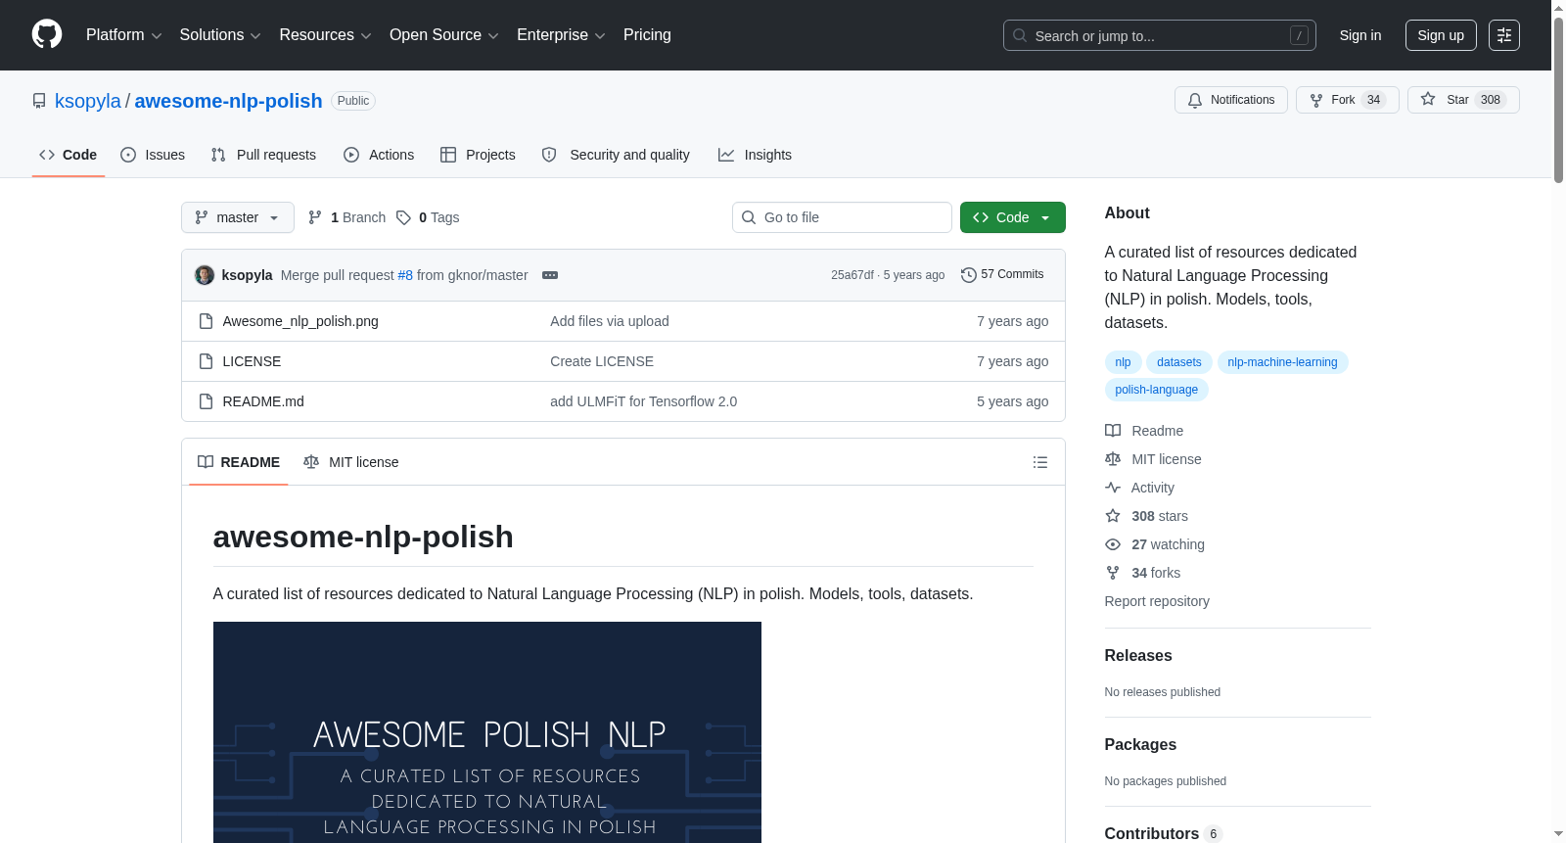This screenshot has height=843, width=1566.
Task: Click the polish-language topic tag
Action: pyautogui.click(x=1157, y=390)
